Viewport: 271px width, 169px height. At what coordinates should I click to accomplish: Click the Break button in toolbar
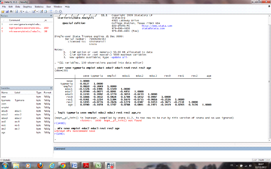pyautogui.click(x=60, y=11)
